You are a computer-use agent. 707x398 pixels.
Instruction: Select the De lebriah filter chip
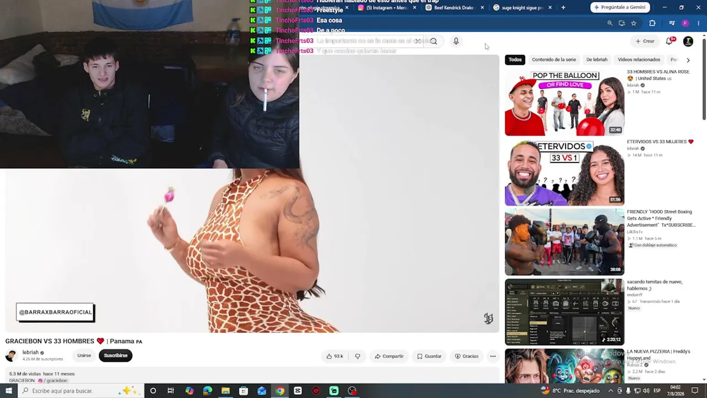[597, 60]
